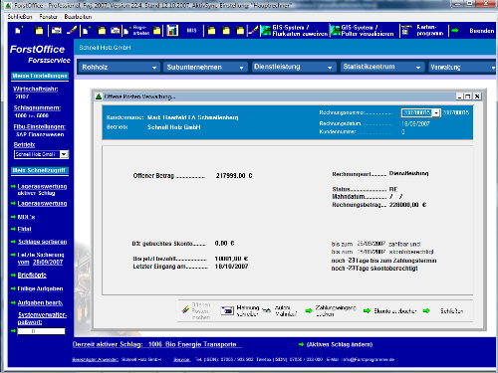Click folder icon right of Regiearbeiten
Viewport: 498px width, 373px height.
156,31
